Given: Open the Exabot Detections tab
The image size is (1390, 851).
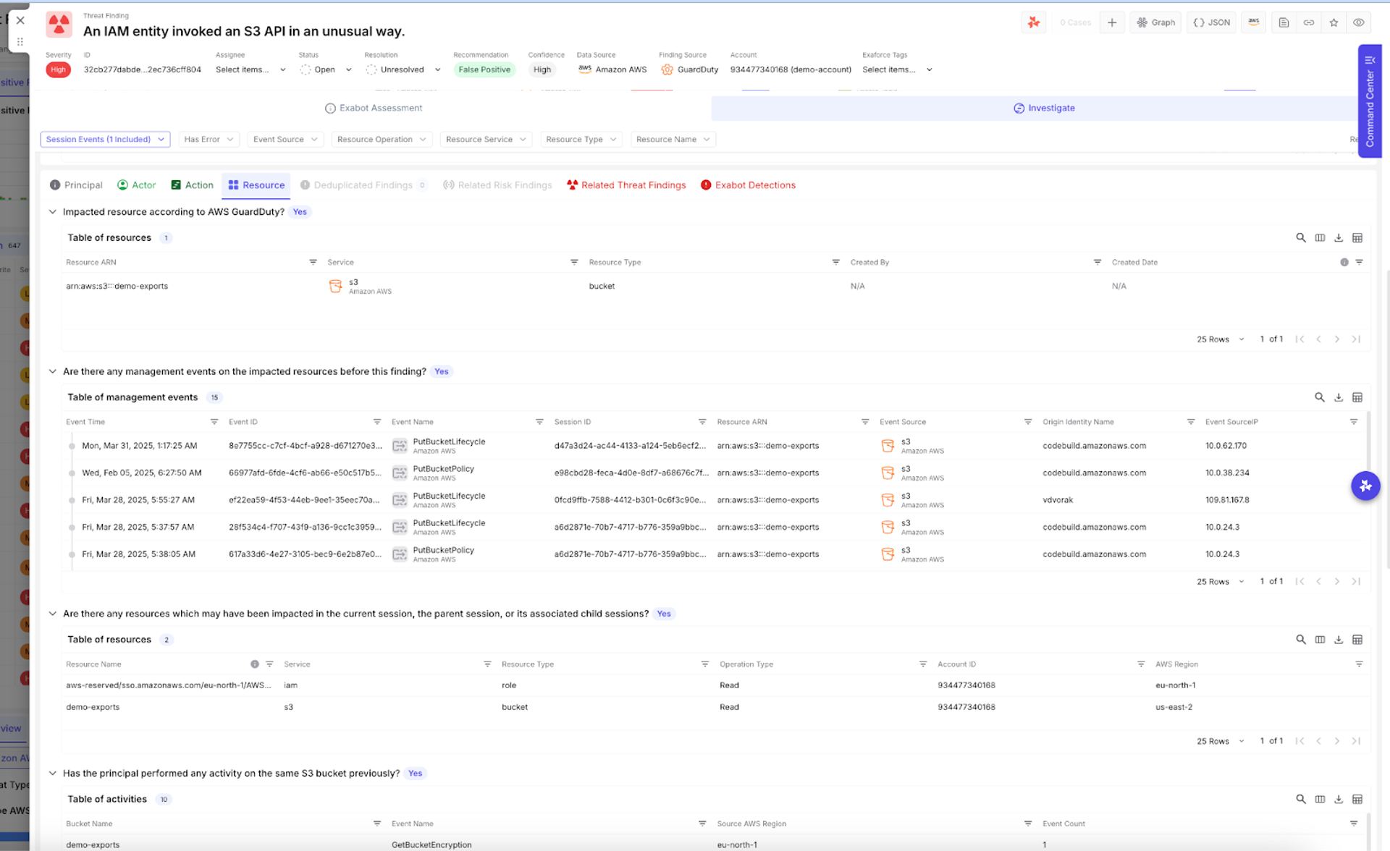Looking at the screenshot, I should click(x=748, y=185).
